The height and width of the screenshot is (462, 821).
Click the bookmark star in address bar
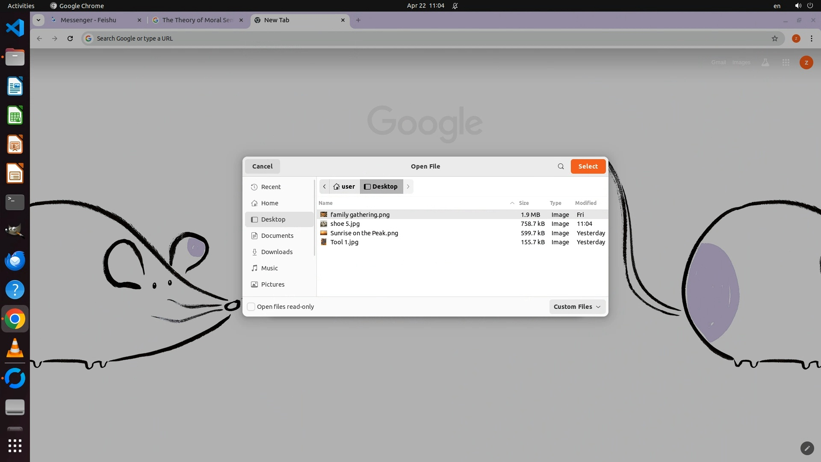[774, 38]
